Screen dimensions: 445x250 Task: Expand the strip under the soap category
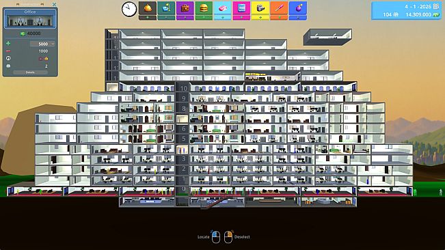(x=223, y=18)
